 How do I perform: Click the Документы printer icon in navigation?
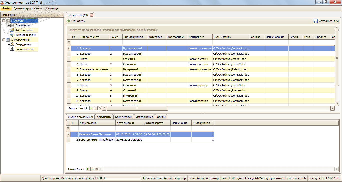coord(12,25)
